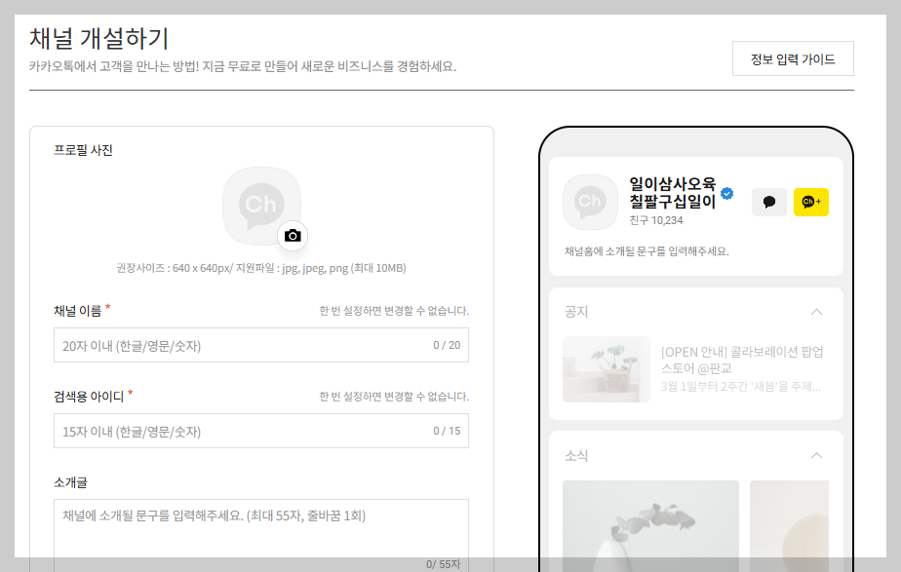Click the 소개글 text area
The height and width of the screenshot is (572, 901).
point(261,534)
